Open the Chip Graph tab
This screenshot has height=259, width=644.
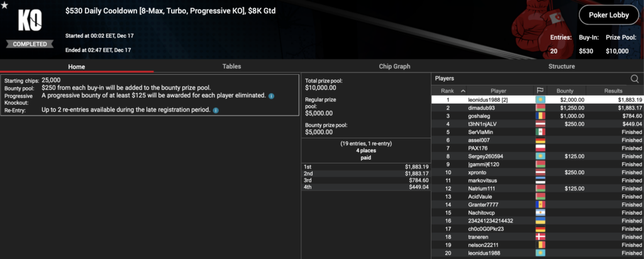coord(394,66)
